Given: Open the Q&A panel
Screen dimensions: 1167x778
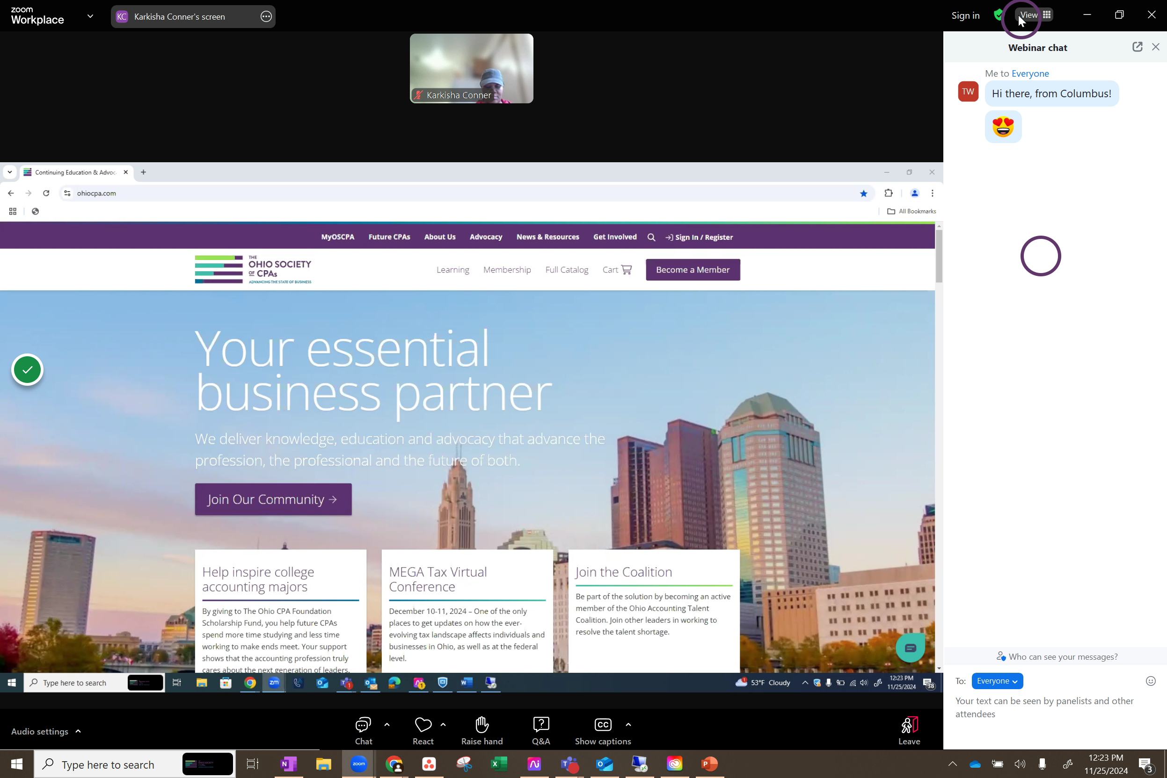Looking at the screenshot, I should coord(540,730).
